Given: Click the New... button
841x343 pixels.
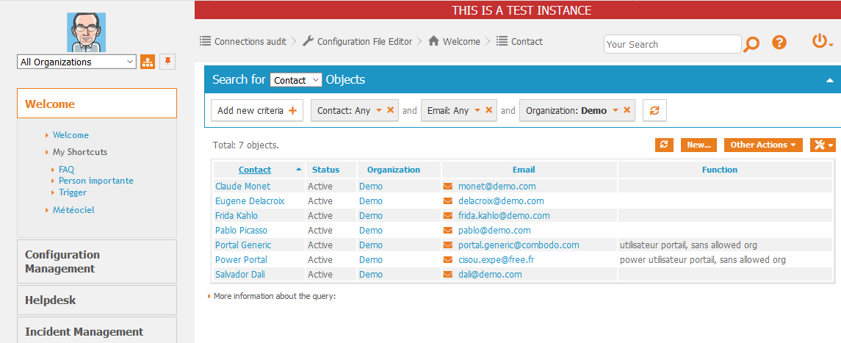Looking at the screenshot, I should point(699,145).
